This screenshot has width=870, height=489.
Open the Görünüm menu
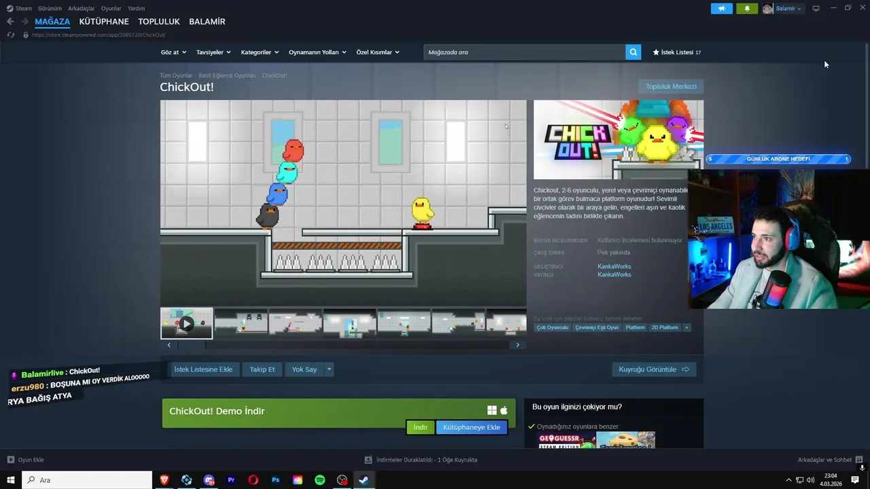click(x=50, y=8)
